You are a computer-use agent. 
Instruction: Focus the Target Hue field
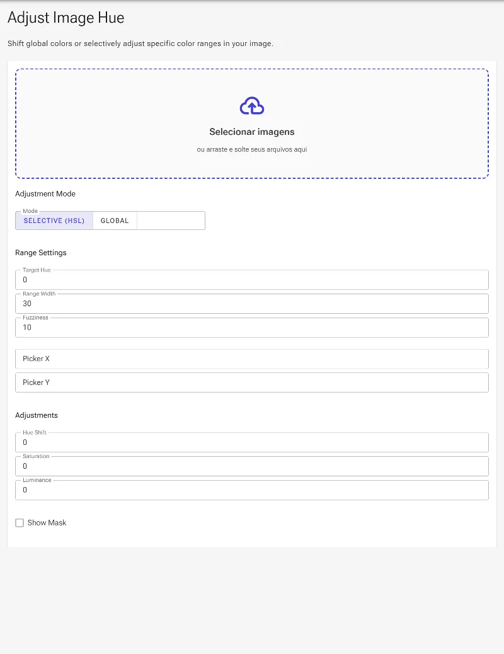tap(251, 280)
